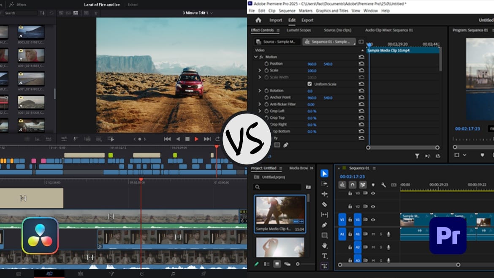Expand the Scale property
Viewport: 494px width, 278px height.
point(260,71)
